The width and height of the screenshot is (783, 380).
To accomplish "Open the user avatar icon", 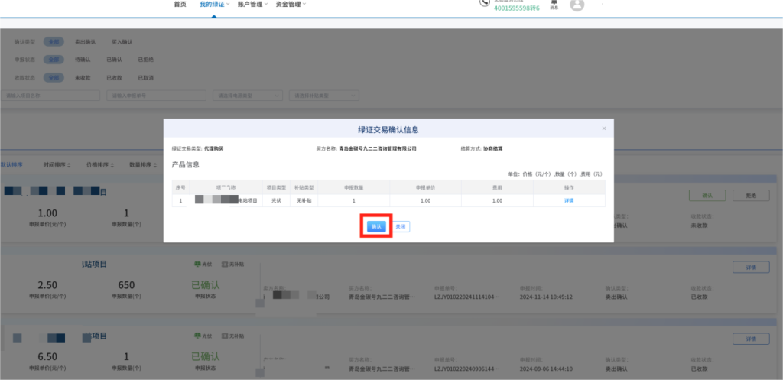I will [577, 5].
